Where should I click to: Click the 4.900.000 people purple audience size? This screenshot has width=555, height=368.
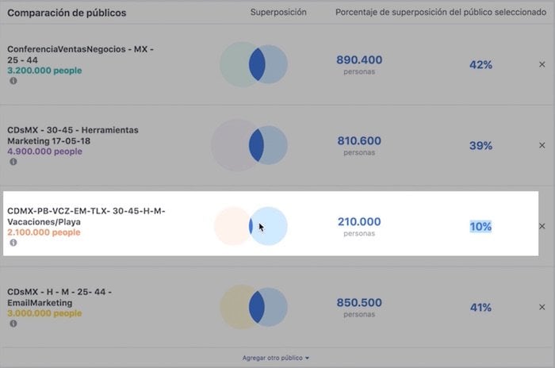[44, 151]
